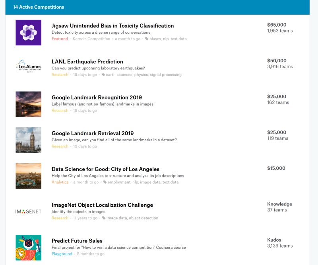Click the tag icon beside image data, object detection

[104, 218]
